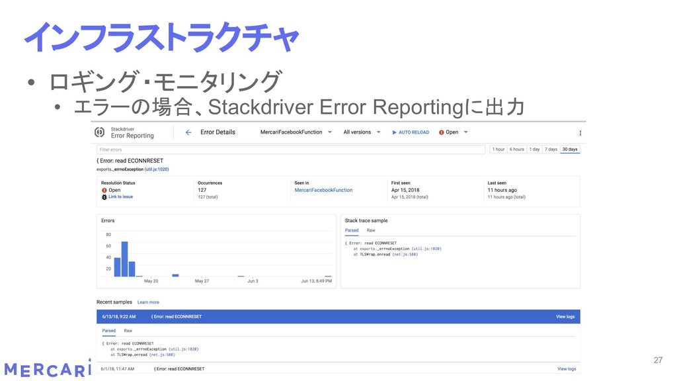Screen dimensions: 677x381
Task: Click the First seen date Apr 15, 2018
Action: point(405,190)
